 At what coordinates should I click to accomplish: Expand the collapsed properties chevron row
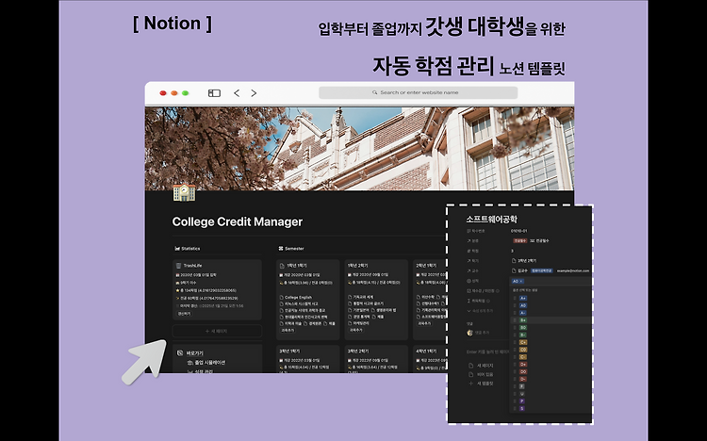pos(481,311)
